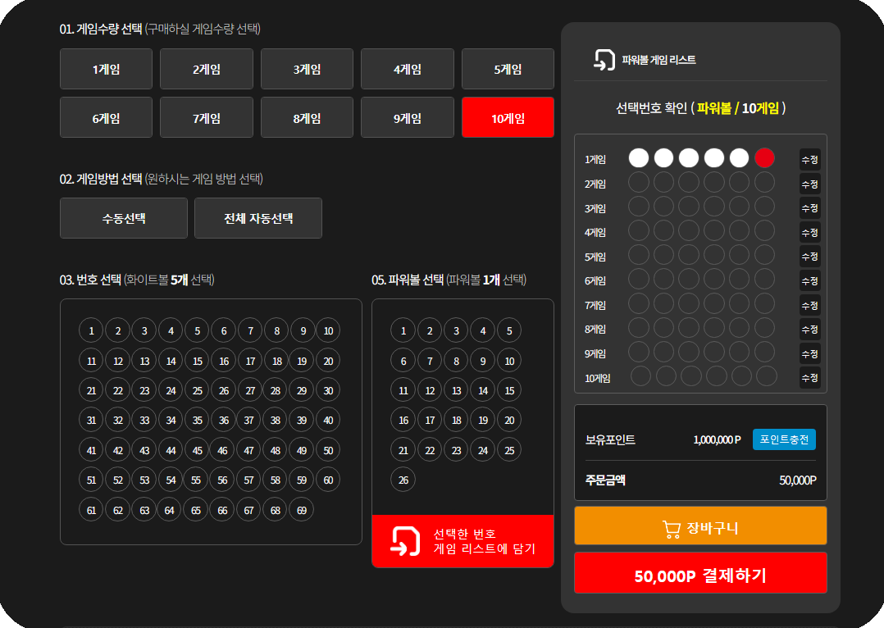Click the add-to-list icon in red banner
The height and width of the screenshot is (628, 884).
pyautogui.click(x=405, y=541)
